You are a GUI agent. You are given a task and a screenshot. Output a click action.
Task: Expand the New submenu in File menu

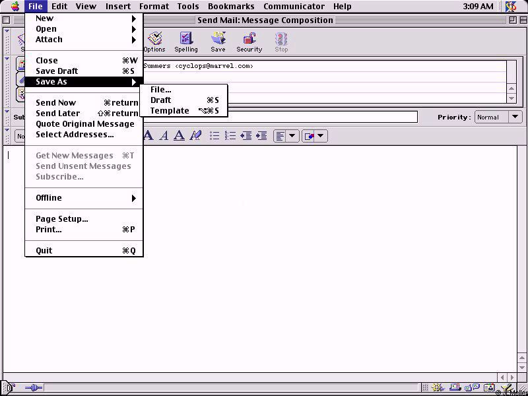pyautogui.click(x=84, y=18)
